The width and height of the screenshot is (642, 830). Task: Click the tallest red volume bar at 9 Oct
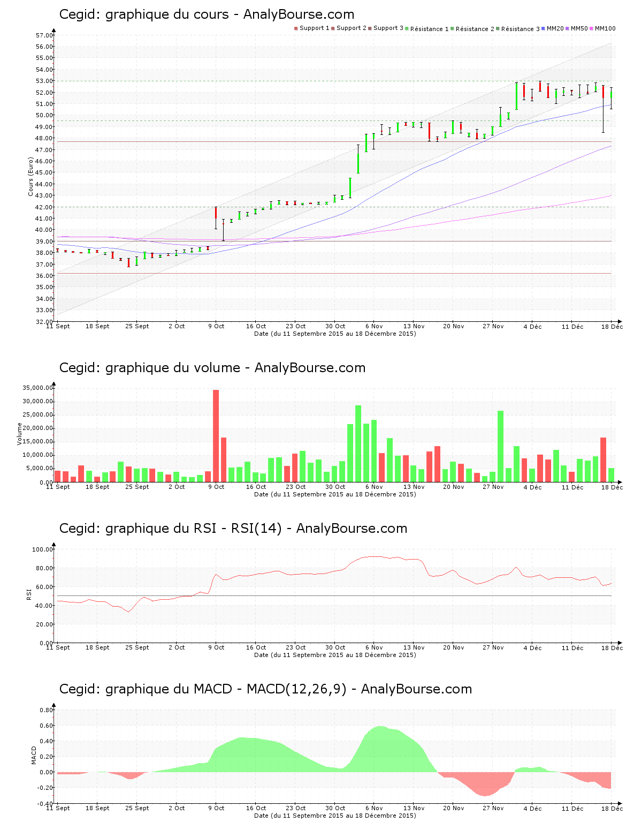(216, 436)
